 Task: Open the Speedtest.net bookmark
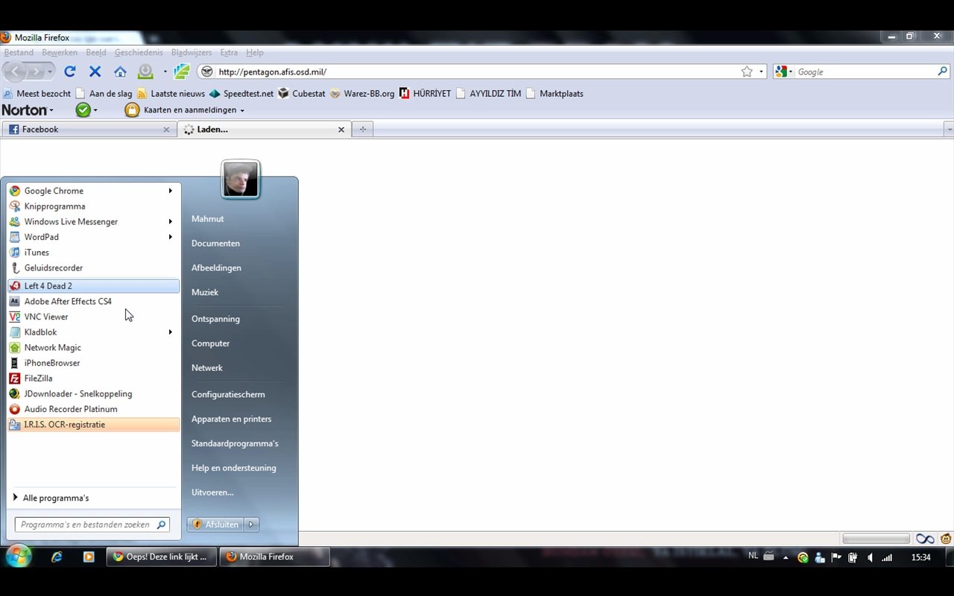tap(241, 94)
